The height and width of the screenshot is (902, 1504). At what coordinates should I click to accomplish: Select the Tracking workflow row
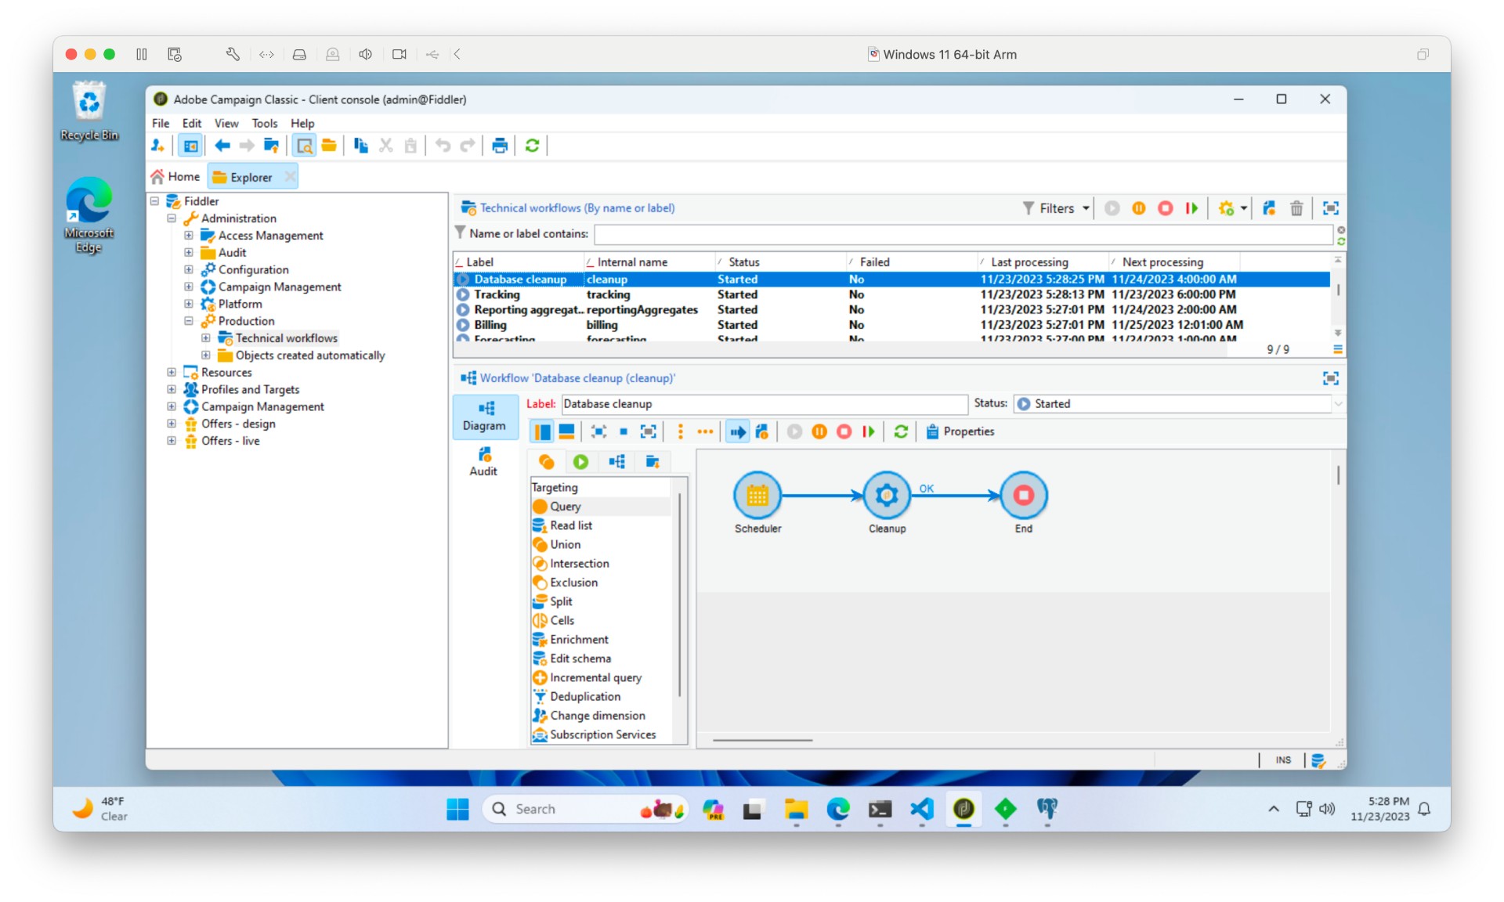pyautogui.click(x=497, y=294)
